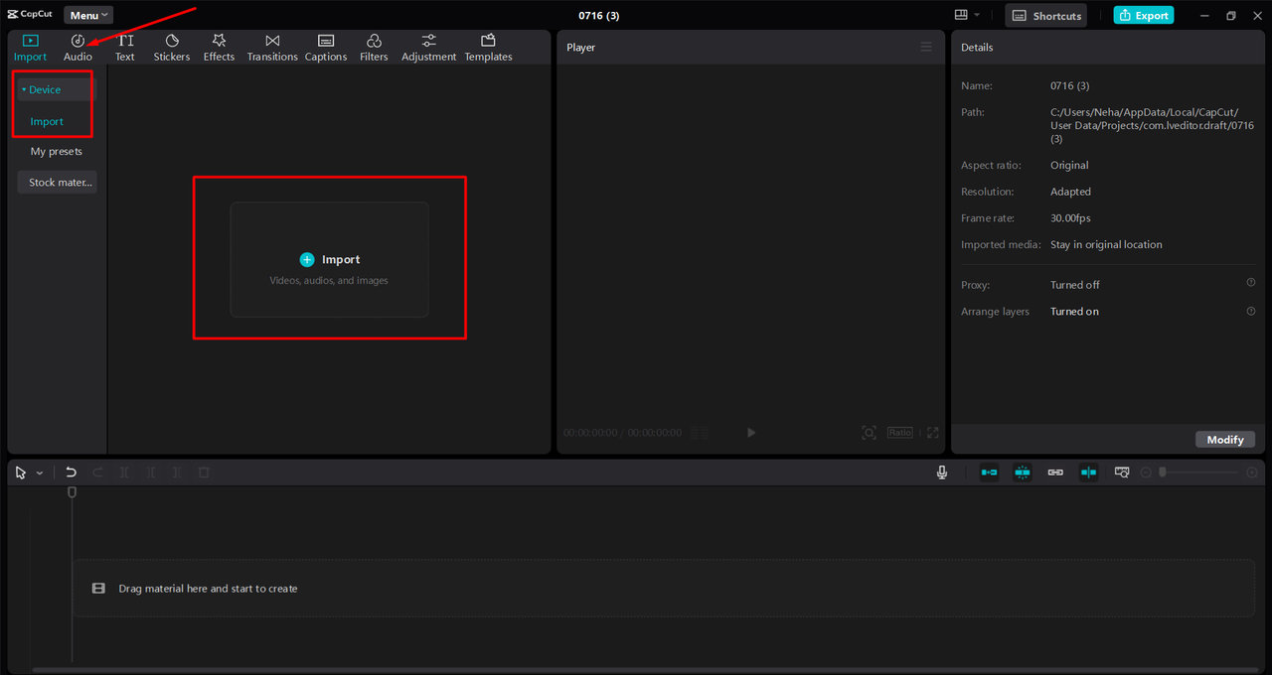The height and width of the screenshot is (675, 1272).
Task: Select My presets in sidebar
Action: (57, 152)
